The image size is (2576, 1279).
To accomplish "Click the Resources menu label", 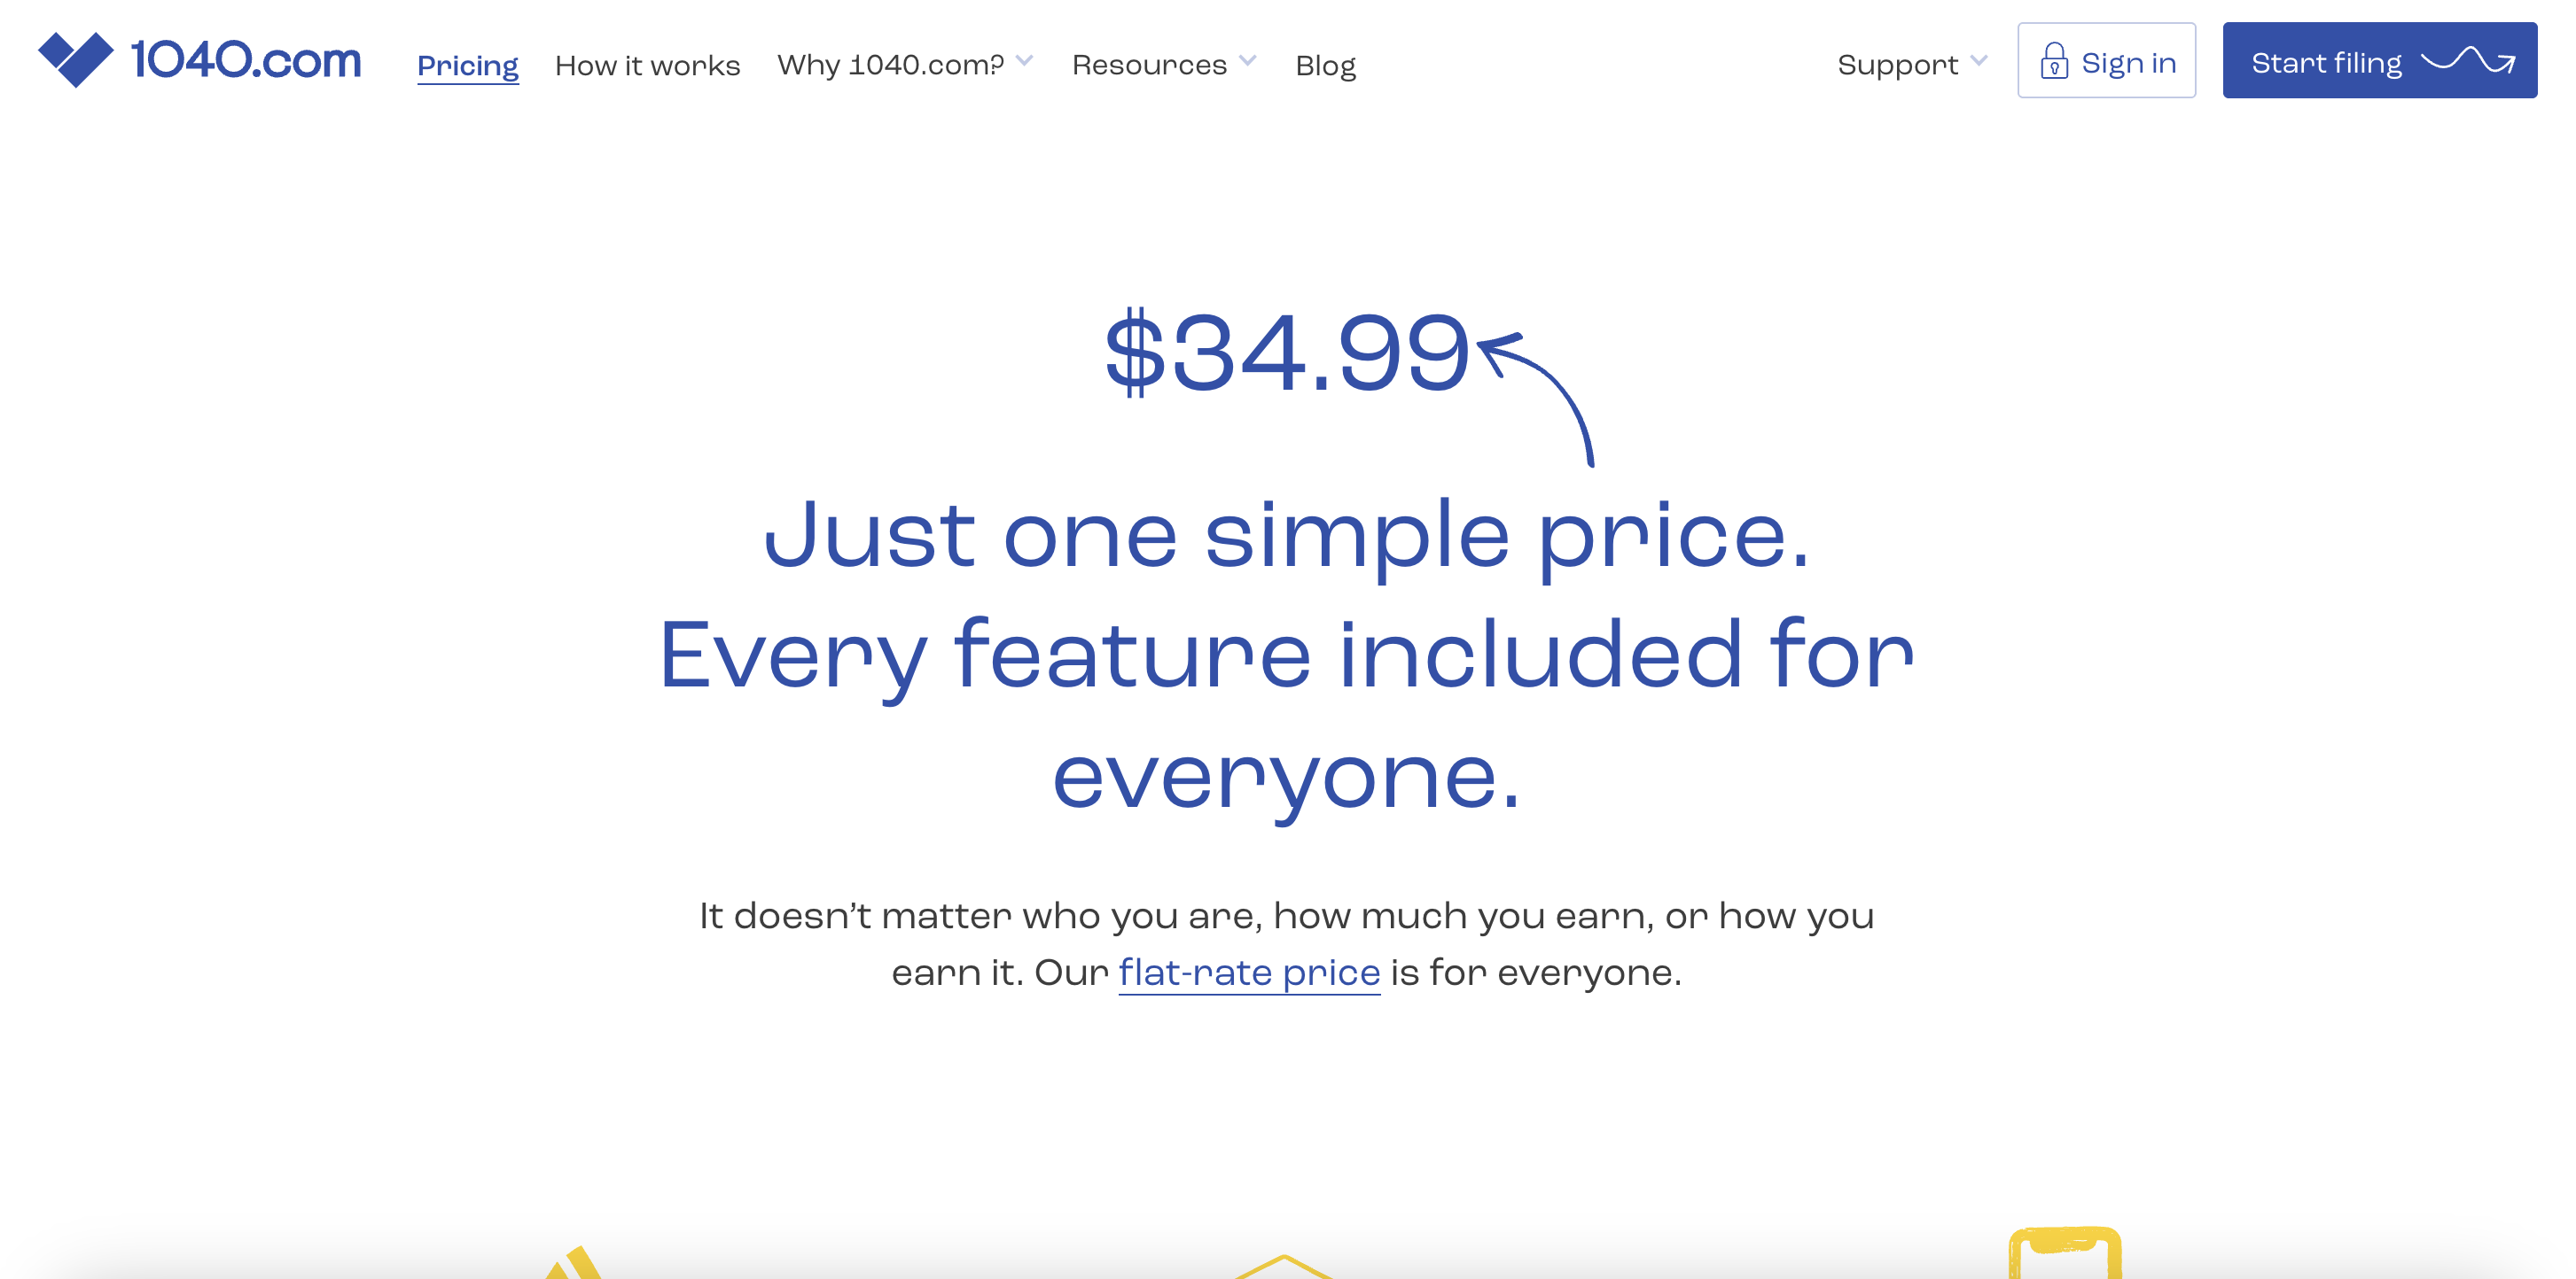I will pyautogui.click(x=1149, y=65).
